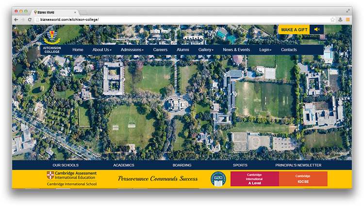
Task: Go to ACADEMICS section
Action: (x=124, y=165)
